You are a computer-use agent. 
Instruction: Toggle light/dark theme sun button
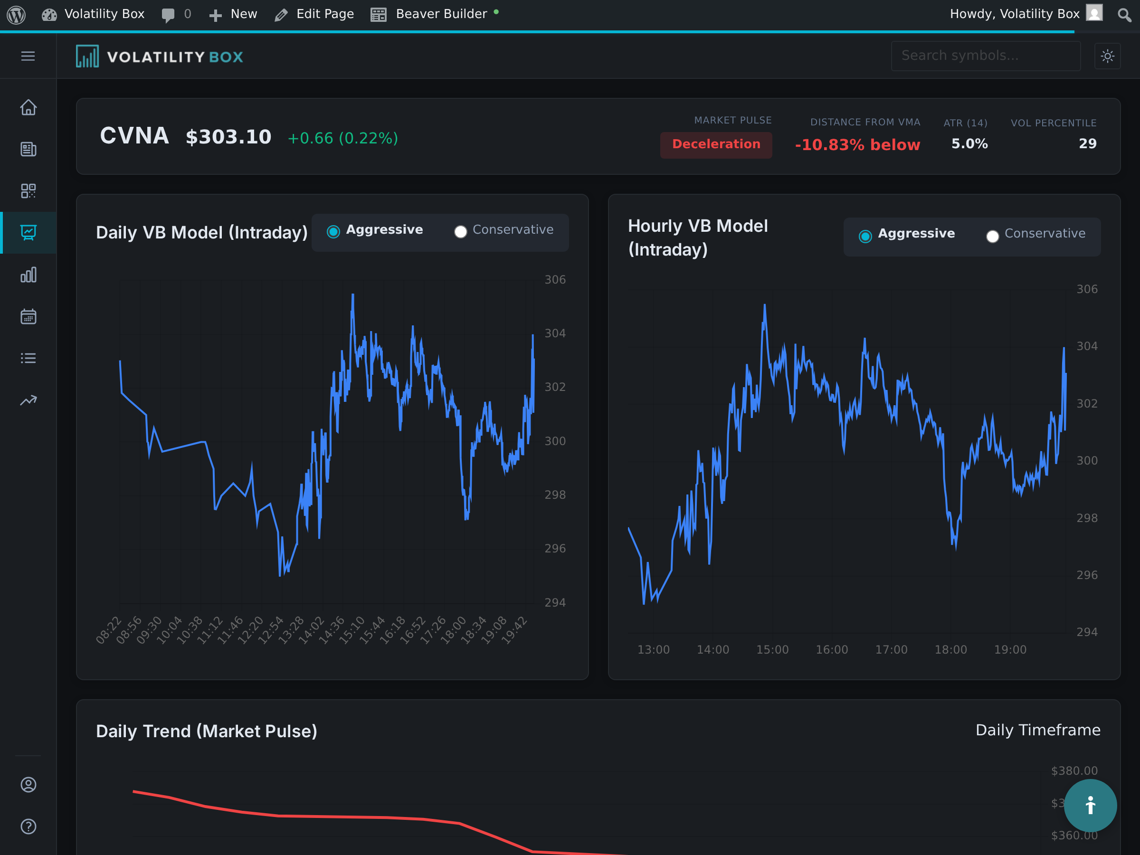(1107, 56)
